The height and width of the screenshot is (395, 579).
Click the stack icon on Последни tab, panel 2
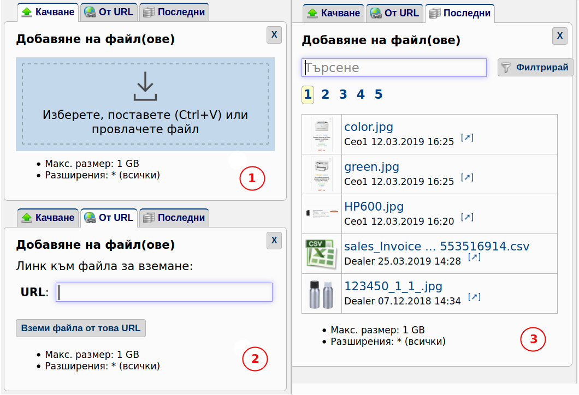click(x=149, y=218)
